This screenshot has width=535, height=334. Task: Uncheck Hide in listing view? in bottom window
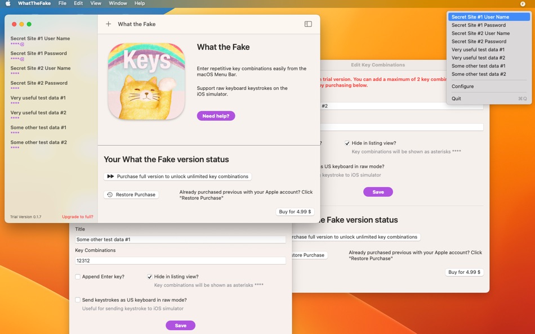tap(149, 277)
